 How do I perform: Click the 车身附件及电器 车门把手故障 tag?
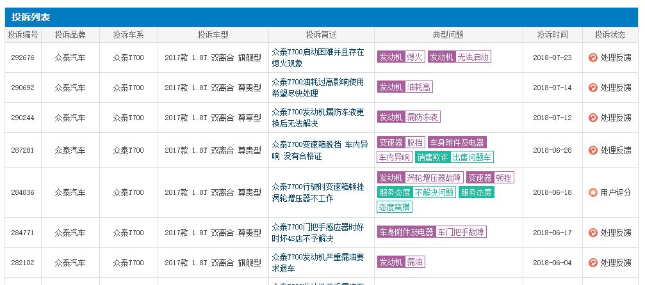point(432,232)
